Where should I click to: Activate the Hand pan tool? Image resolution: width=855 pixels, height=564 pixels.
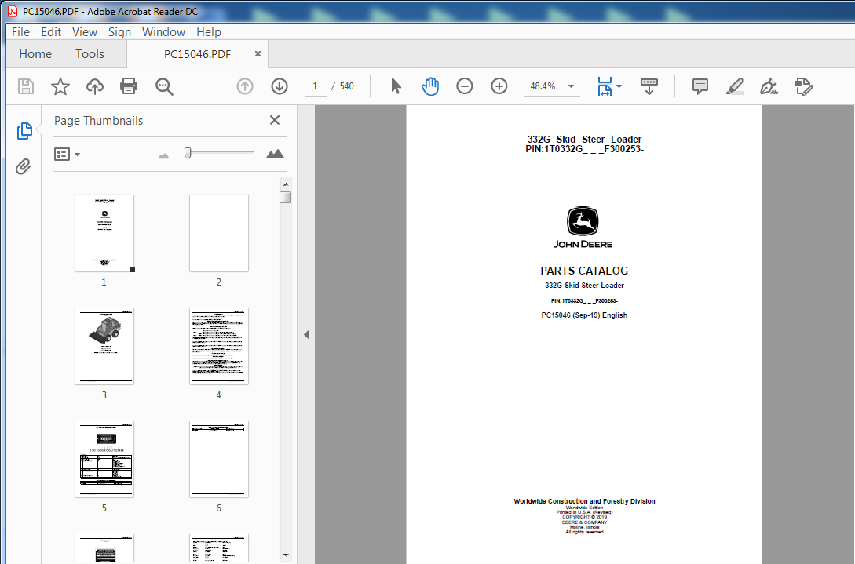[x=429, y=86]
